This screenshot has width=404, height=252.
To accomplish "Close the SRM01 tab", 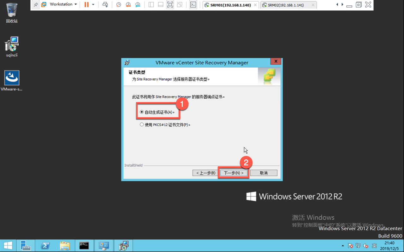I will click(x=255, y=5).
